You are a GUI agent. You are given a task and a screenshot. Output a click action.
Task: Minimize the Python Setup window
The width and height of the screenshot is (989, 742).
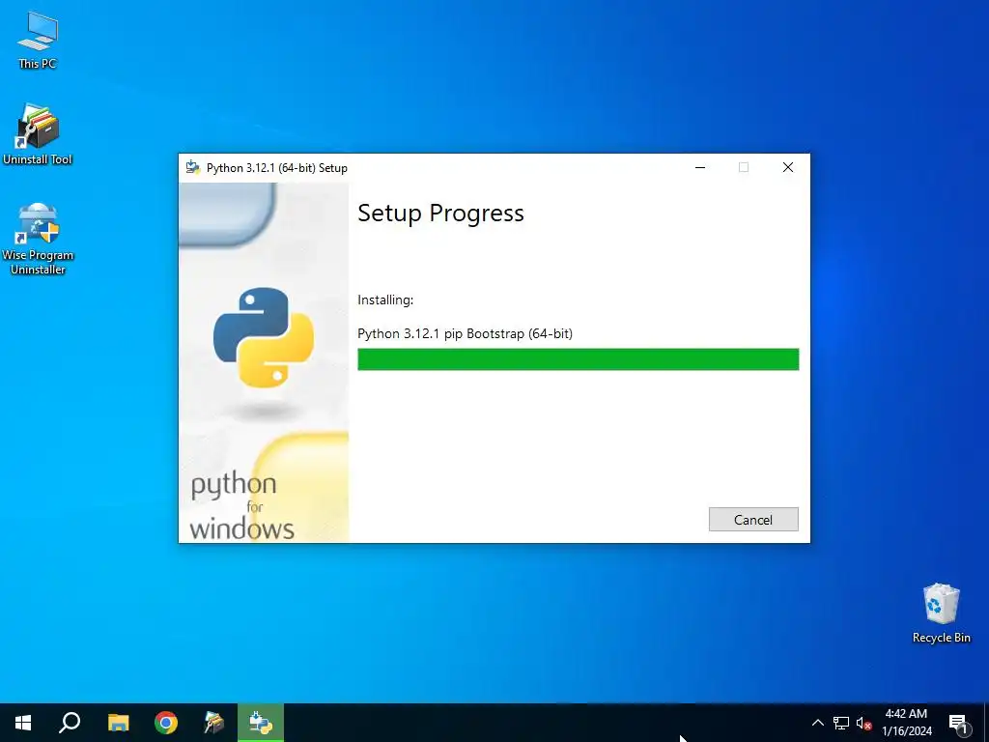(x=700, y=167)
